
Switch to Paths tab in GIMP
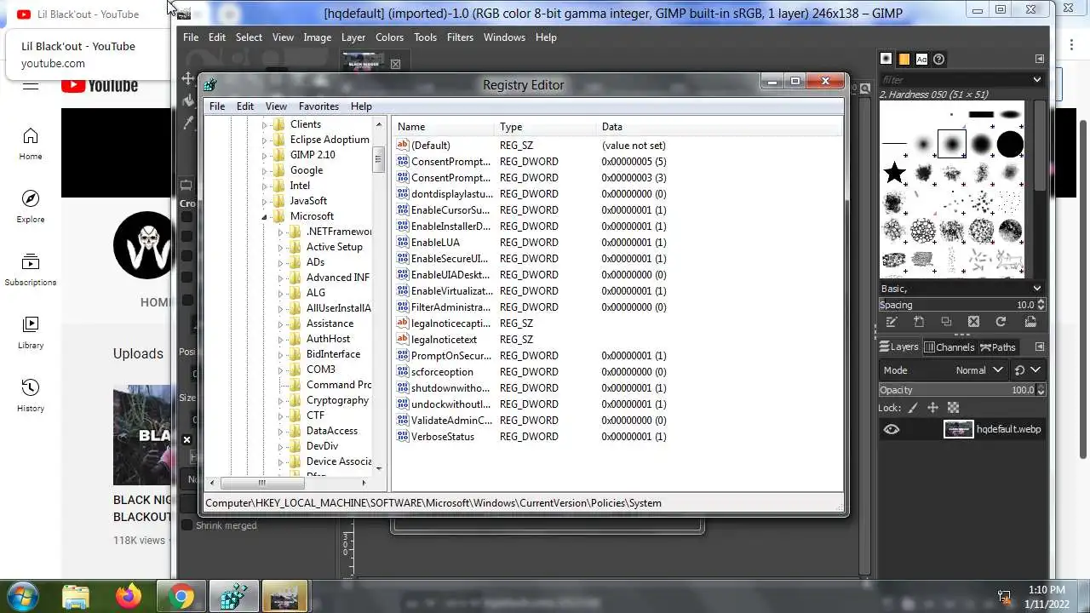tap(998, 347)
